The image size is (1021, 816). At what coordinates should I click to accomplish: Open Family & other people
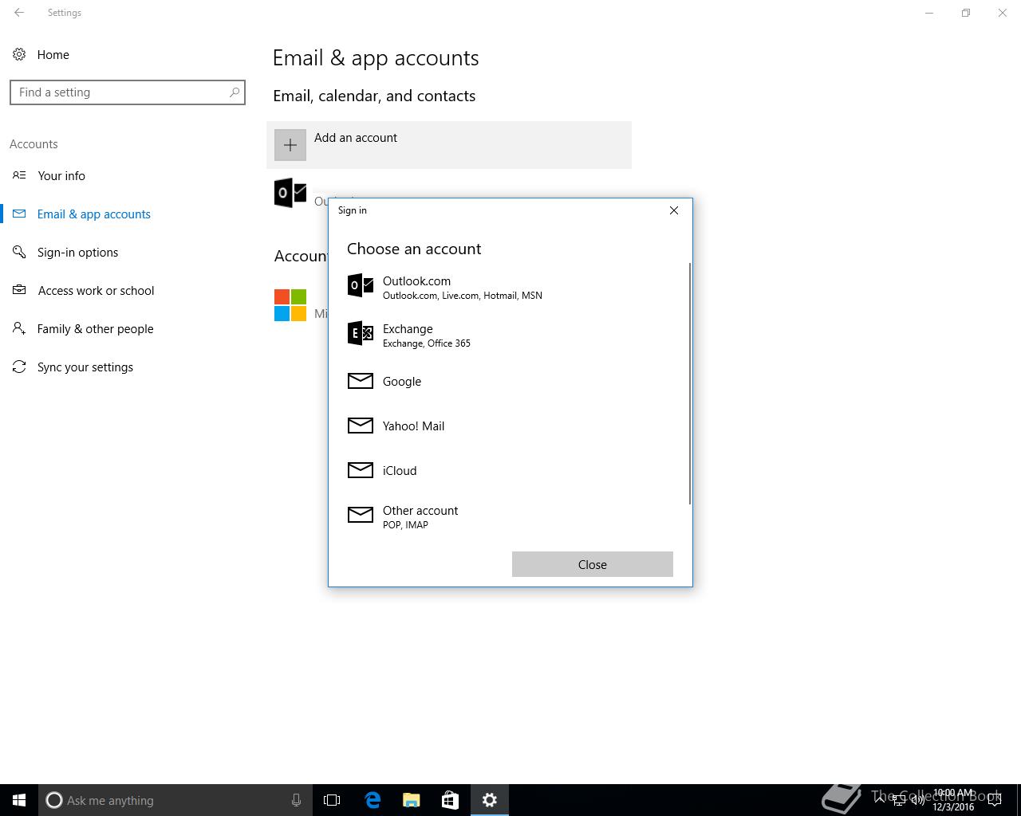(96, 329)
